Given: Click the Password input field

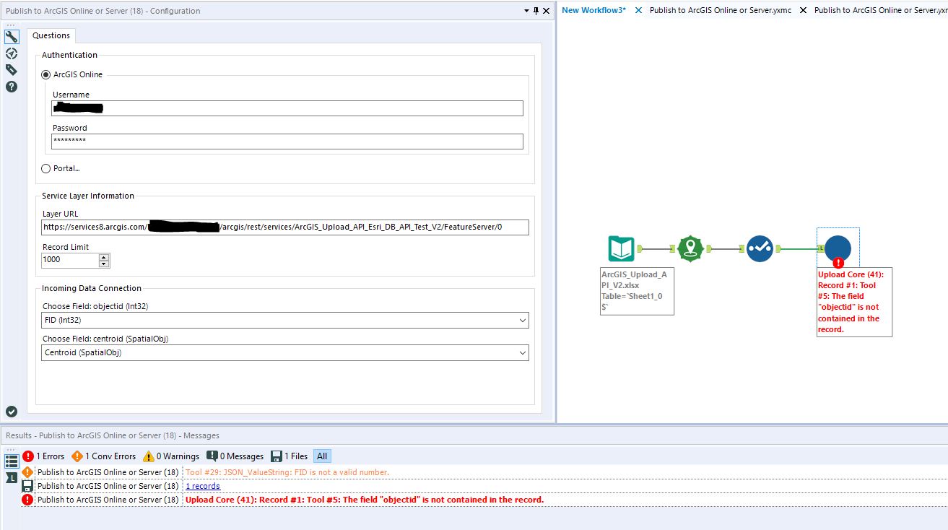Looking at the screenshot, I should [x=287, y=142].
